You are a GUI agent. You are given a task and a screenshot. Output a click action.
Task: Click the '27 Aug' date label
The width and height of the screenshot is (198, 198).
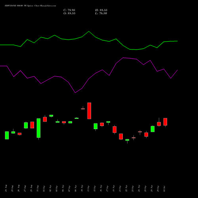[x=25, y=188]
